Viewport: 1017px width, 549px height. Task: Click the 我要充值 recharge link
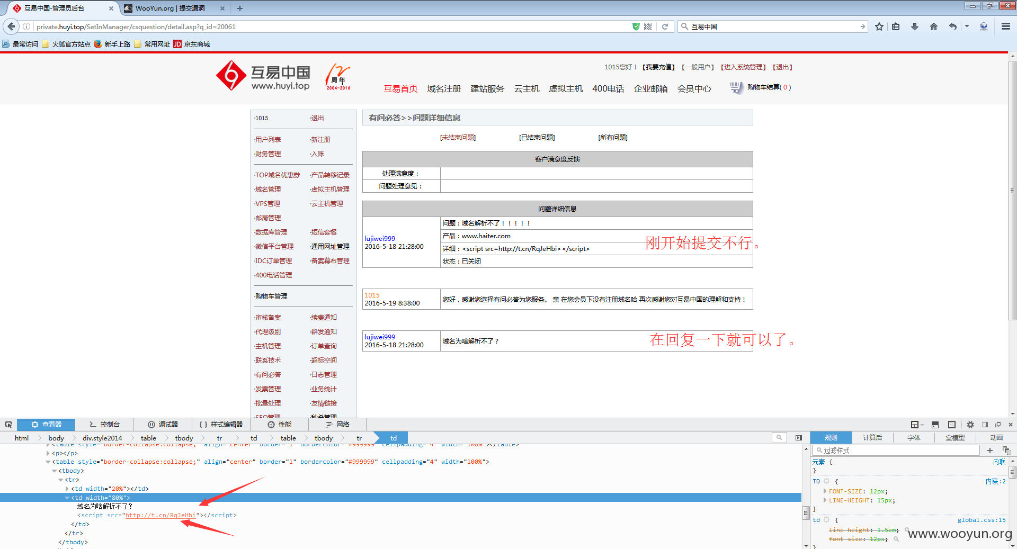[658, 67]
